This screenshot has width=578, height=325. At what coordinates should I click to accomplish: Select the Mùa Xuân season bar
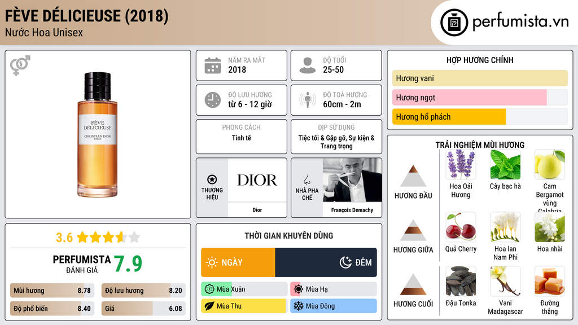coord(244,289)
